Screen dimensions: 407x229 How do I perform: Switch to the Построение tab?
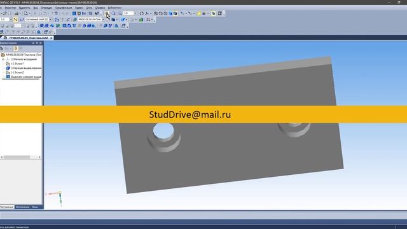tap(6, 207)
